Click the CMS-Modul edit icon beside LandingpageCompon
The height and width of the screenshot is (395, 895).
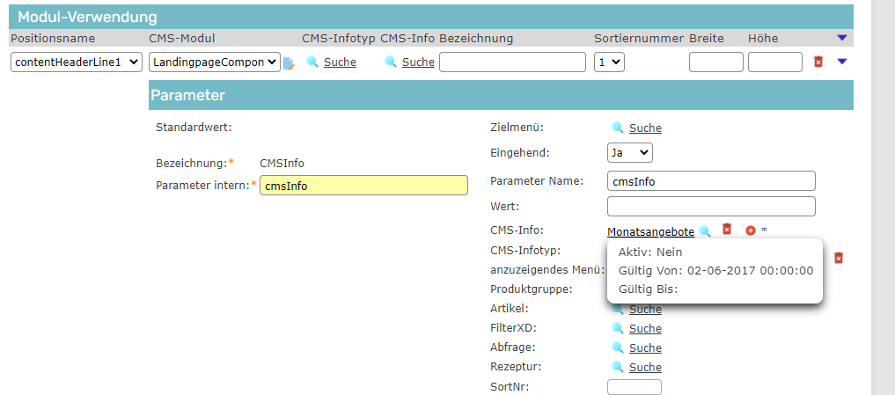point(288,63)
